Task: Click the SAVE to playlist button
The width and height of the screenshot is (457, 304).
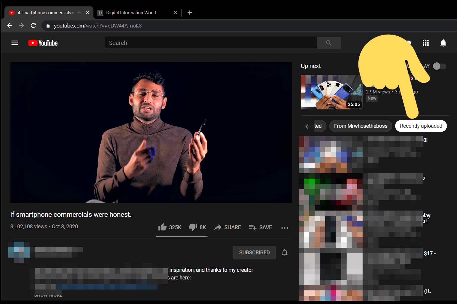Action: [x=260, y=227]
